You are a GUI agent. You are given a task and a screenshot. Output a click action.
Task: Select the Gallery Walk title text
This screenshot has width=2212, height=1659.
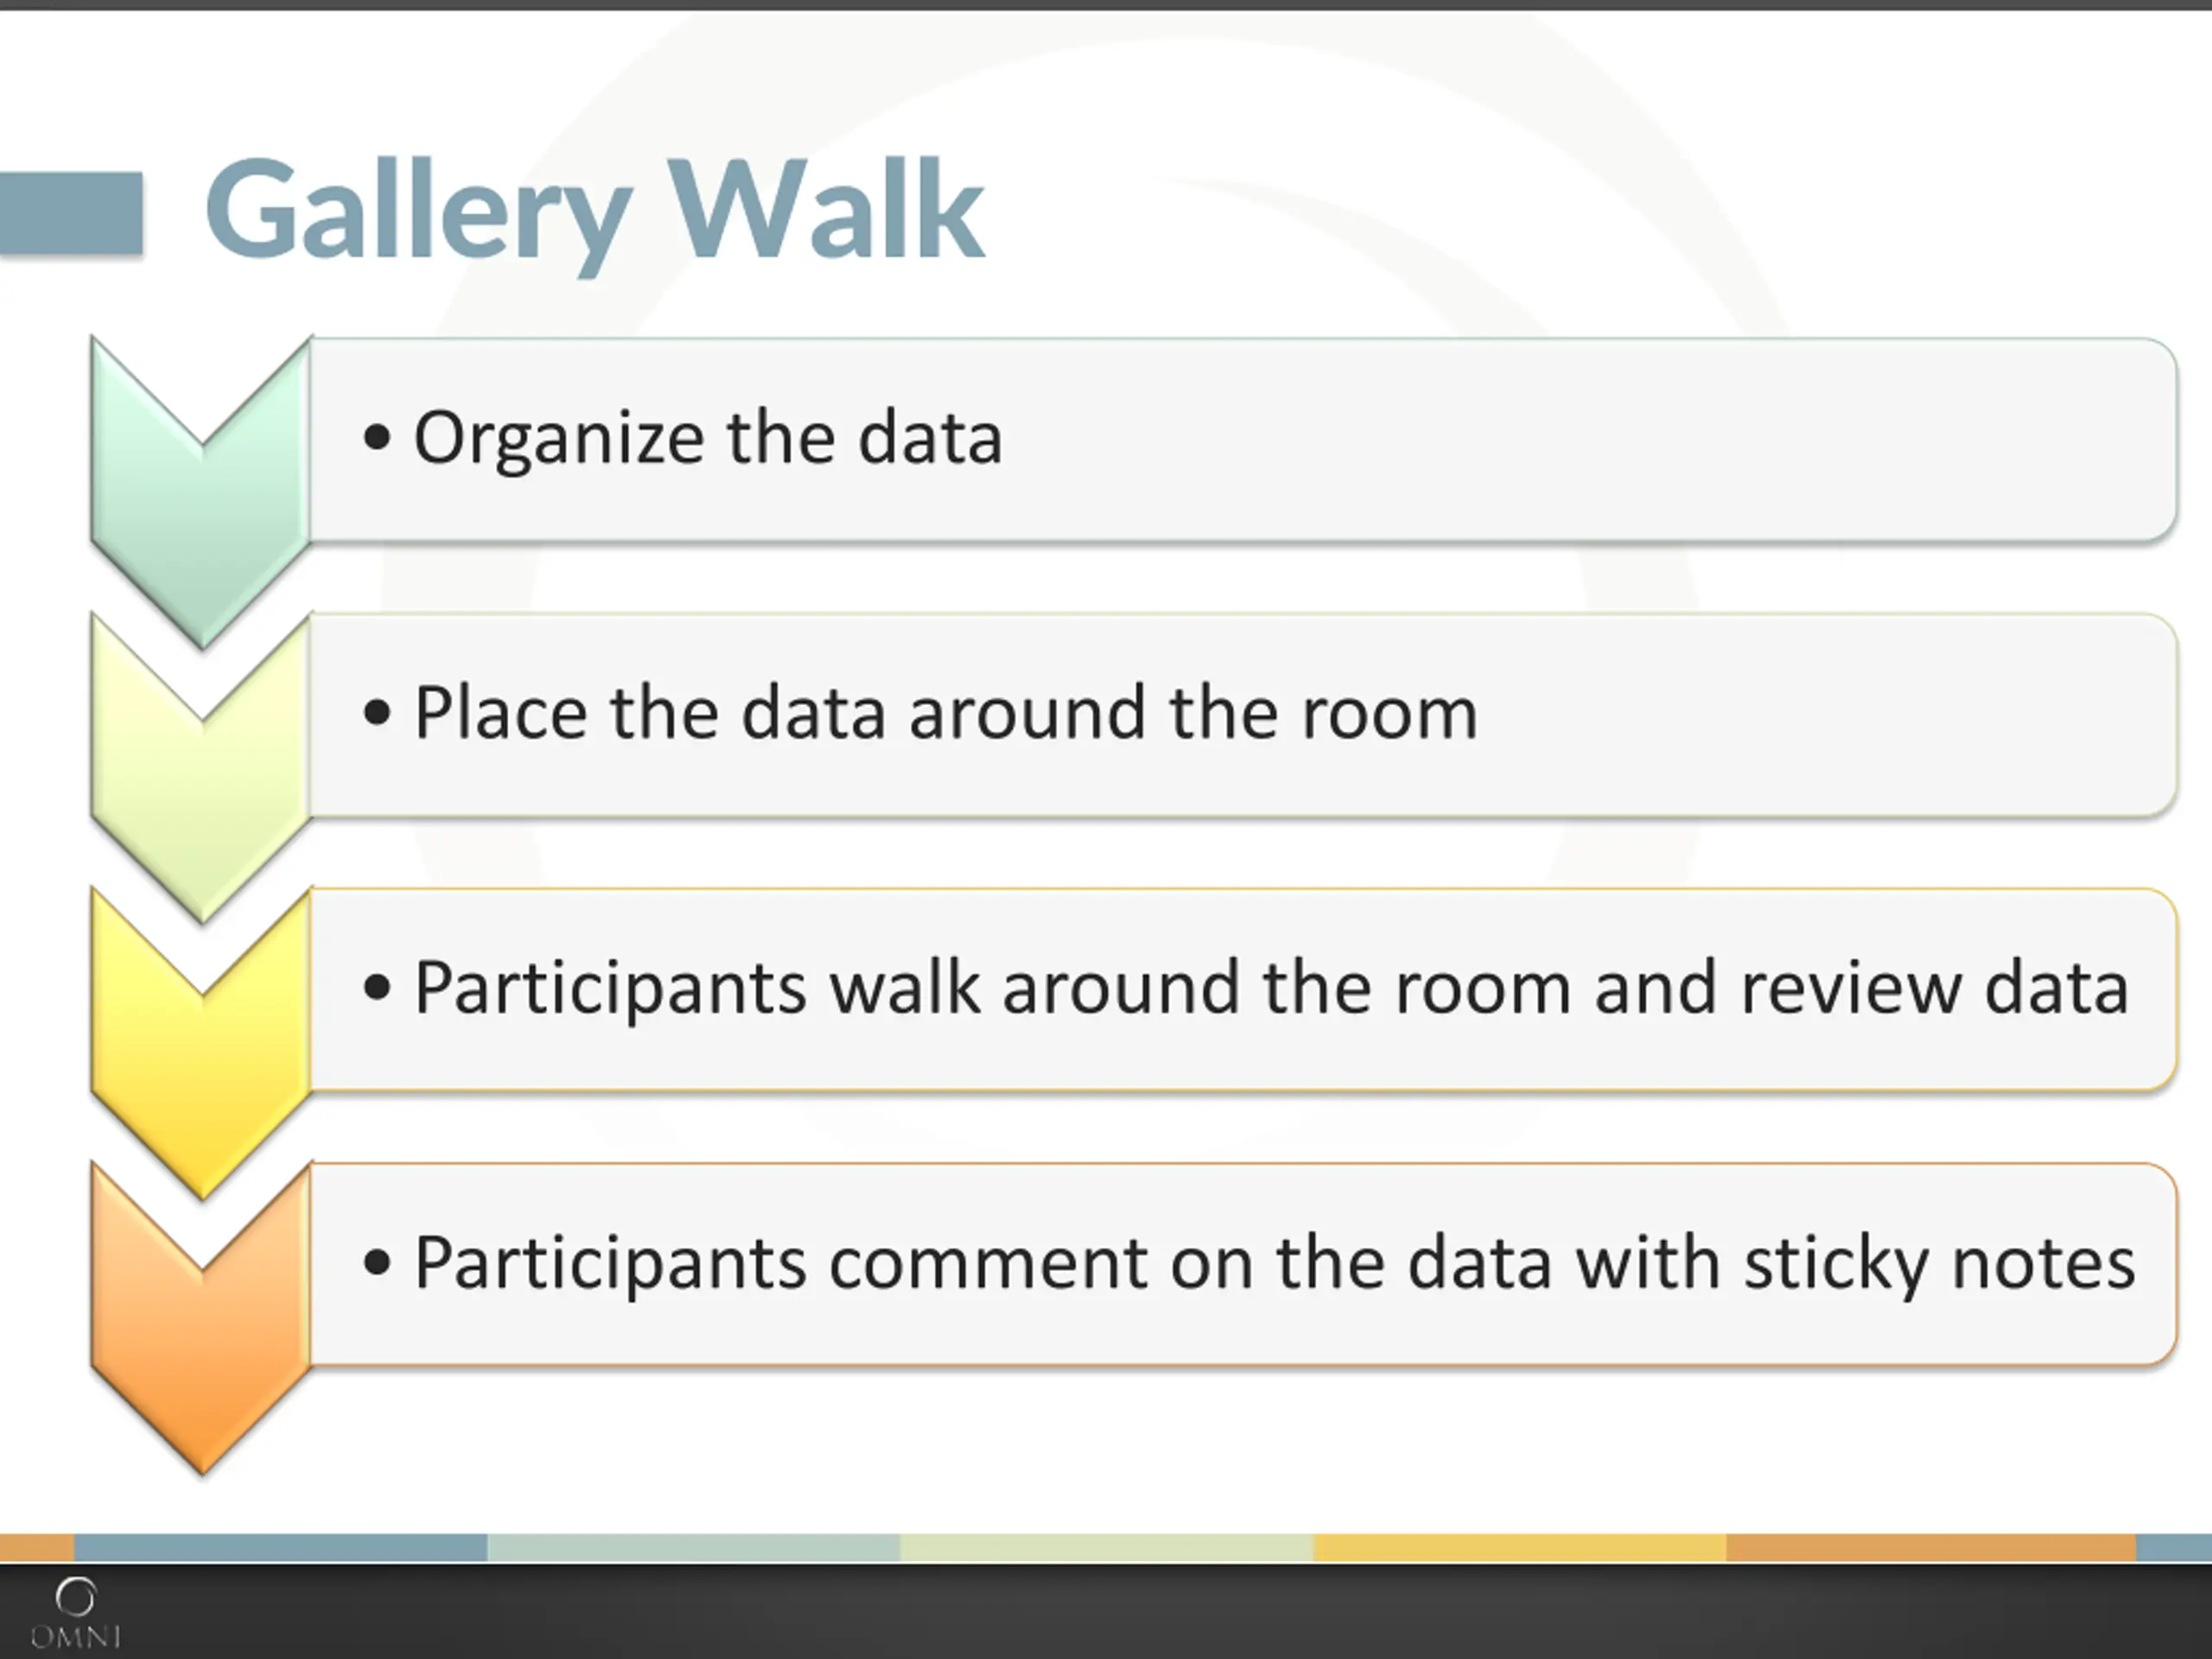pyautogui.click(x=595, y=212)
